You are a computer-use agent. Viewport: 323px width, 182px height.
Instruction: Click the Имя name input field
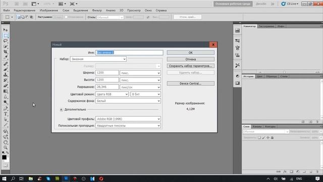(129, 53)
